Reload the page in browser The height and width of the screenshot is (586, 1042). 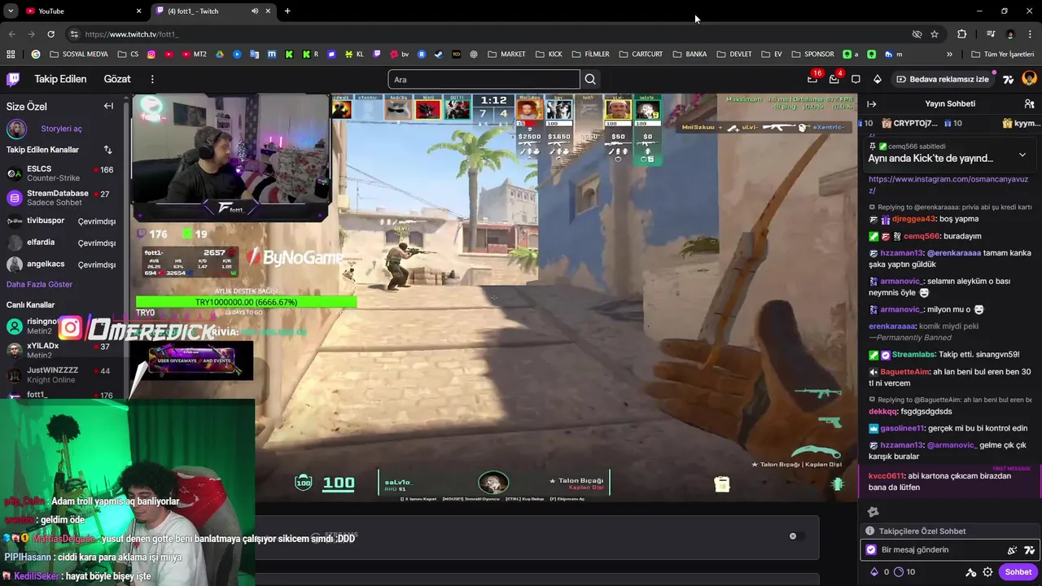[x=50, y=34]
